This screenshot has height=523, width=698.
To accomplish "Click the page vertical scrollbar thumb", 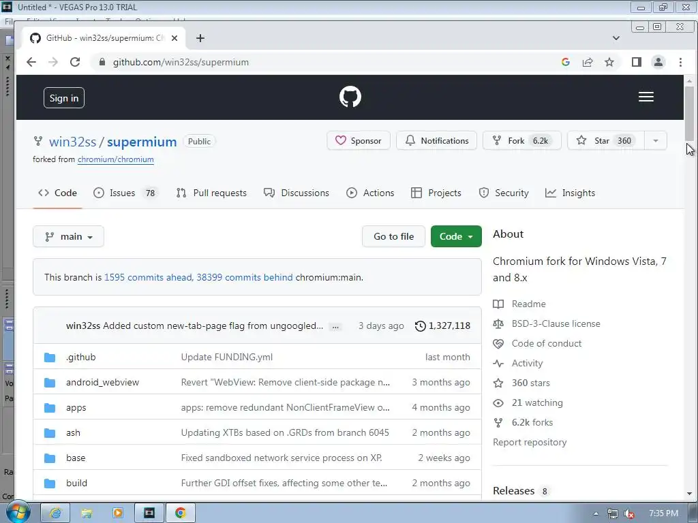I will click(689, 114).
